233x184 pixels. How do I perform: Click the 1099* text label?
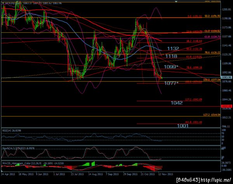[x=171, y=67]
